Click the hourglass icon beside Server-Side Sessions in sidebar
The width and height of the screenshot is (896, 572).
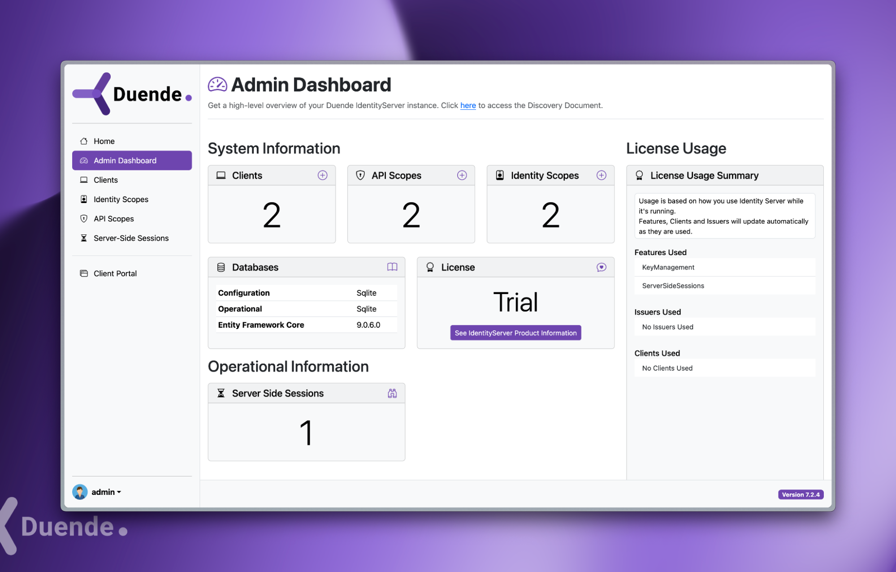pos(84,238)
